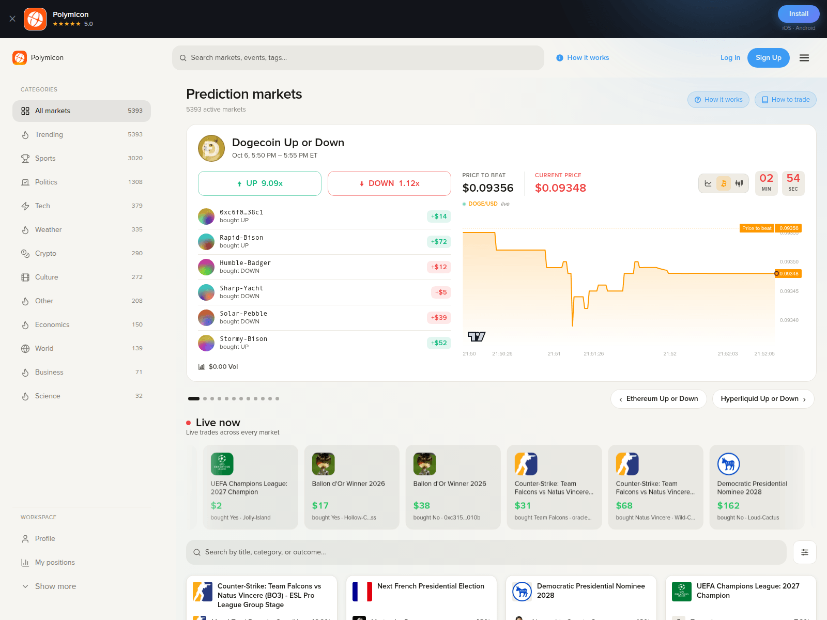Click the Orange price to beat chart label
Screen dimensions: 827x620
pyautogui.click(x=771, y=228)
